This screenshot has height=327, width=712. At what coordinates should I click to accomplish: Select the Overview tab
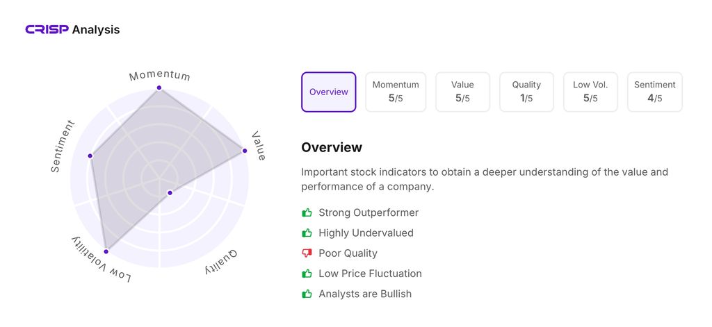(x=329, y=92)
